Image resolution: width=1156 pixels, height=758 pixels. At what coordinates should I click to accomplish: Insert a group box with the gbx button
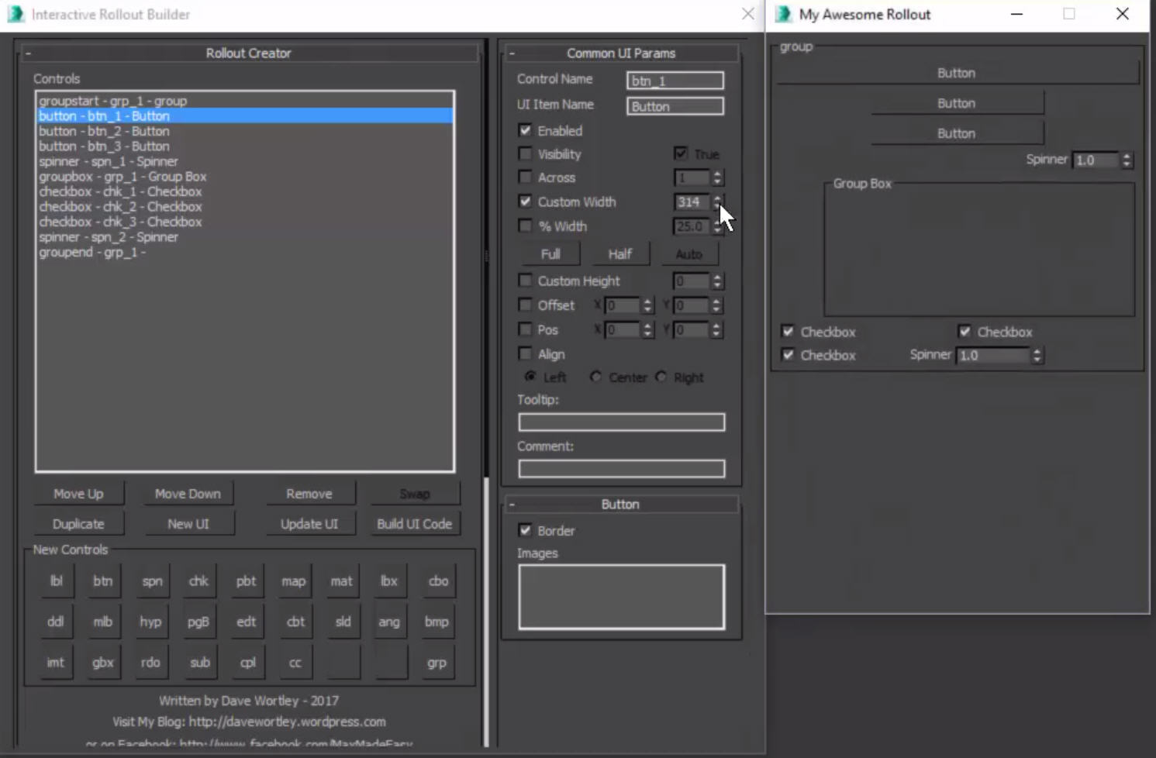point(103,663)
